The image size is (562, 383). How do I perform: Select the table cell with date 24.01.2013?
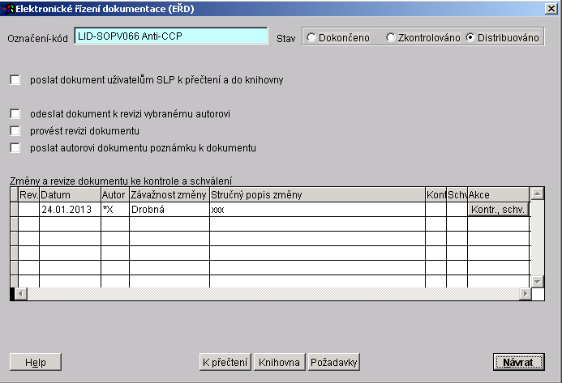(x=69, y=210)
